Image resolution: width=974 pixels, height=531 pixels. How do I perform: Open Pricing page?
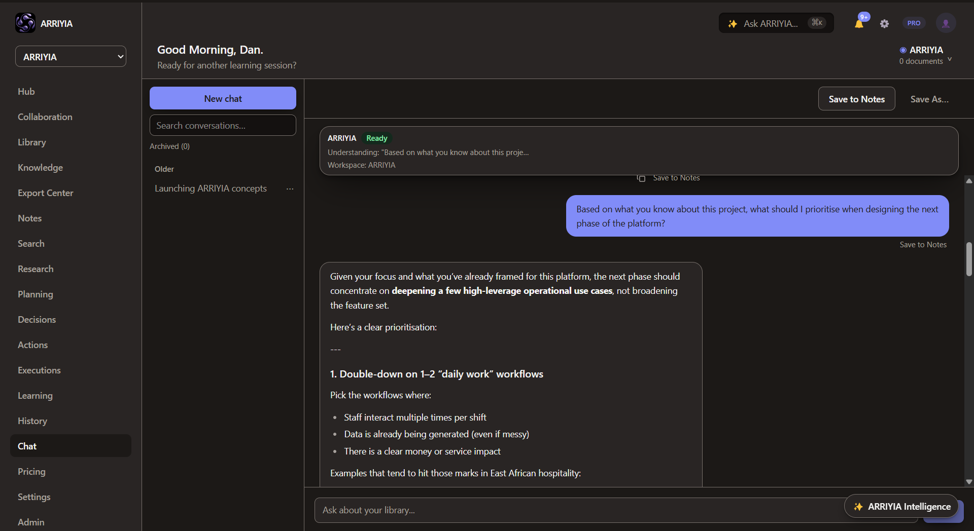click(x=31, y=472)
